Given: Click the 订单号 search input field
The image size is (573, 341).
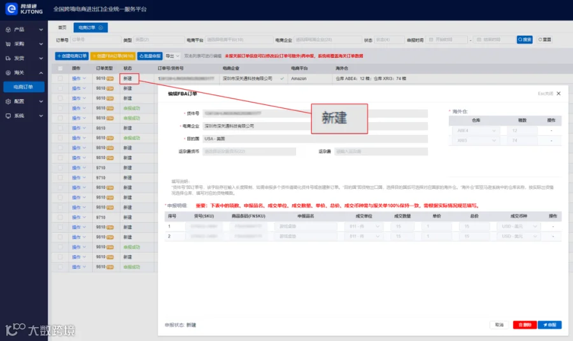Looking at the screenshot, I should pos(95,39).
